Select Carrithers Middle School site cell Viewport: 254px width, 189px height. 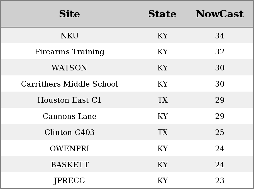pyautogui.click(x=69, y=84)
